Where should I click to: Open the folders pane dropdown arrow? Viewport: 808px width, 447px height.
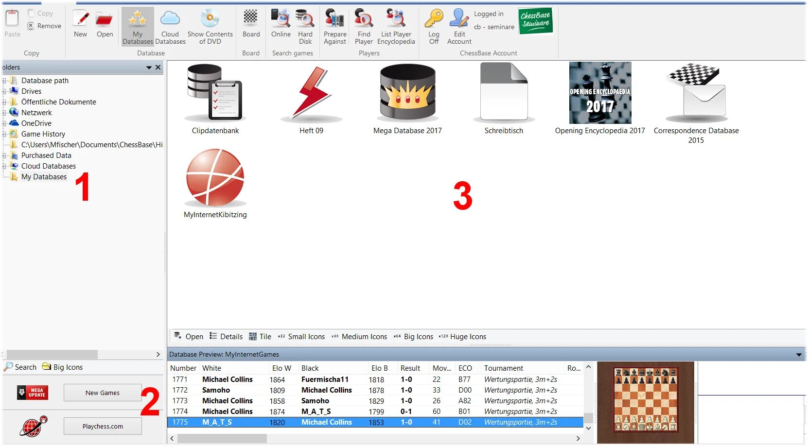[149, 68]
